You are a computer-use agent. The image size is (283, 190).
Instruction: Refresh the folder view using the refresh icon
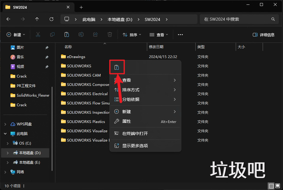(x=51, y=19)
